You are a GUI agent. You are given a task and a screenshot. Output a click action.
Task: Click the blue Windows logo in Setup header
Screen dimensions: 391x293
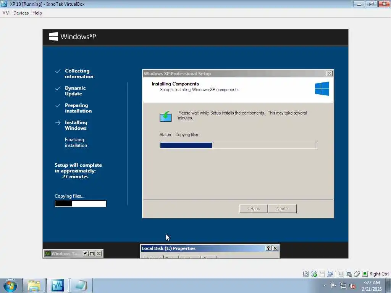tap(322, 89)
